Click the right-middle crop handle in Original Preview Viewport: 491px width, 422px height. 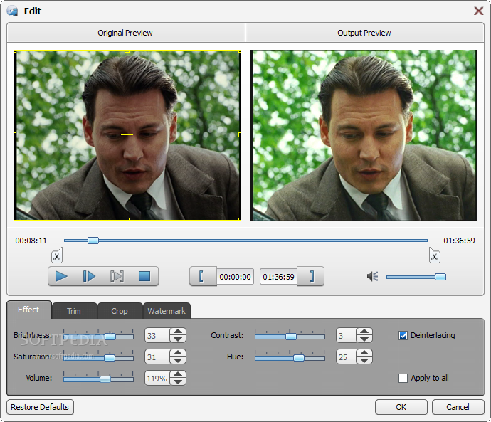pos(240,135)
